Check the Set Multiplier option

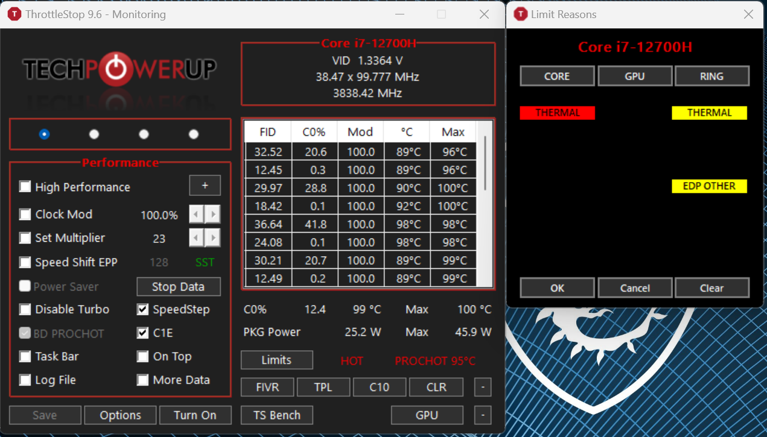[25, 238]
